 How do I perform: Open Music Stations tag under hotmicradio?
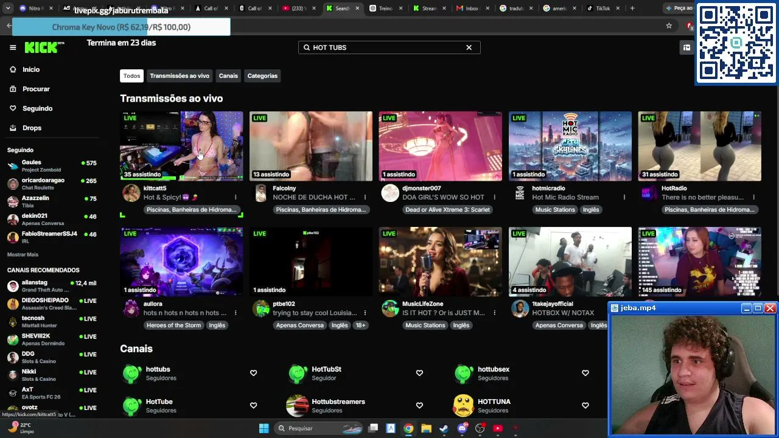click(555, 210)
